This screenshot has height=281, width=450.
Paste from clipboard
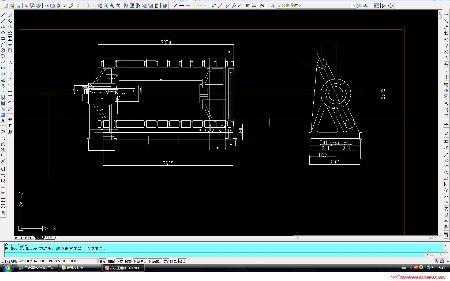58,6
